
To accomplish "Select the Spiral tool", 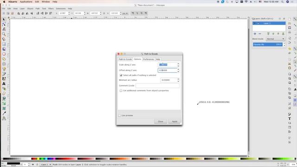I will tap(4, 64).
